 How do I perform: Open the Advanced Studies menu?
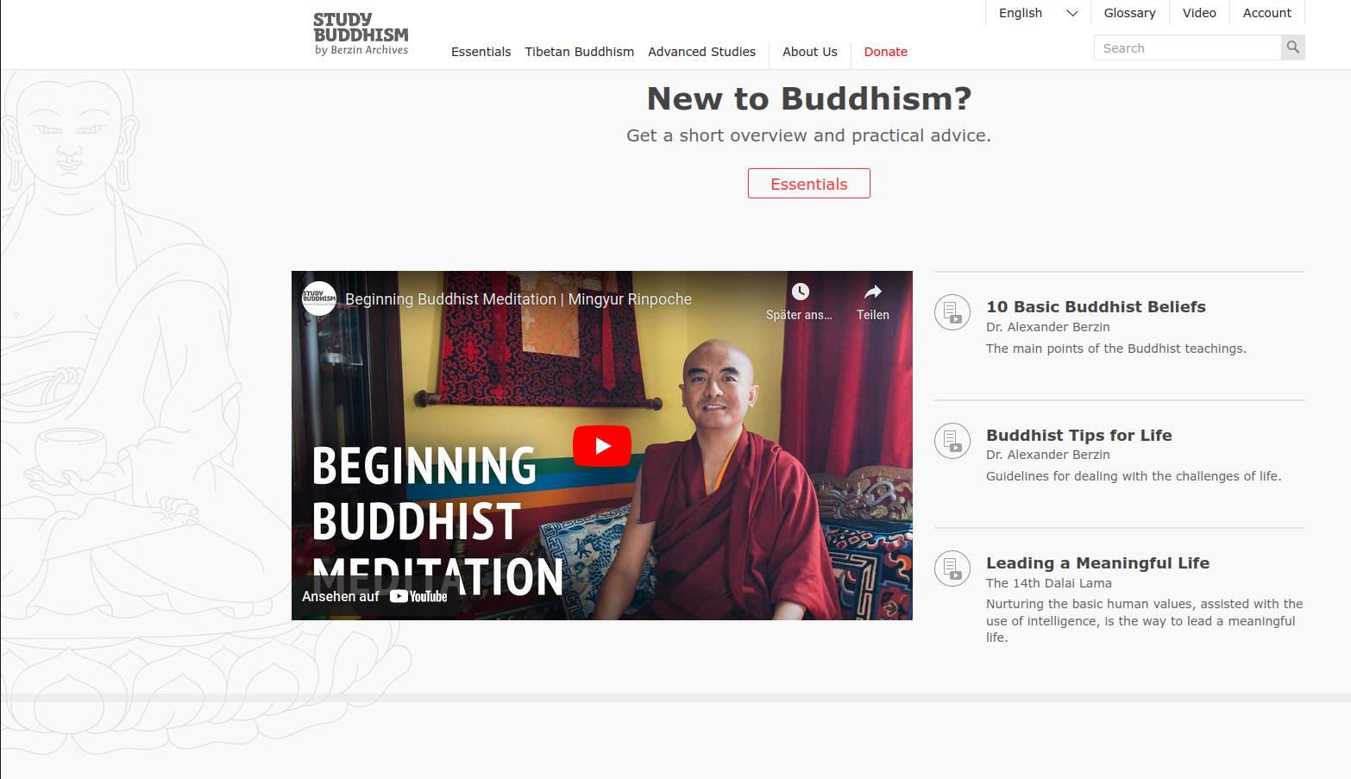pyautogui.click(x=701, y=52)
